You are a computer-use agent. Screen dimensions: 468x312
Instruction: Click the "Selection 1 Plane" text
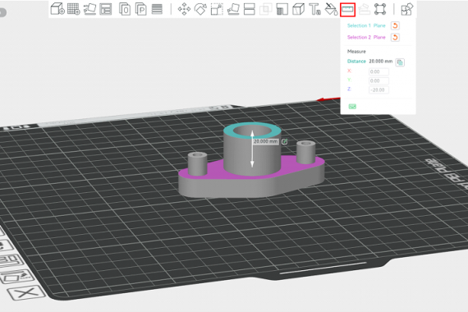(x=366, y=25)
